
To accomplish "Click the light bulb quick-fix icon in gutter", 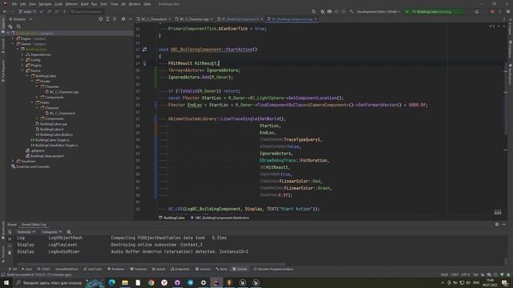I will (x=144, y=63).
